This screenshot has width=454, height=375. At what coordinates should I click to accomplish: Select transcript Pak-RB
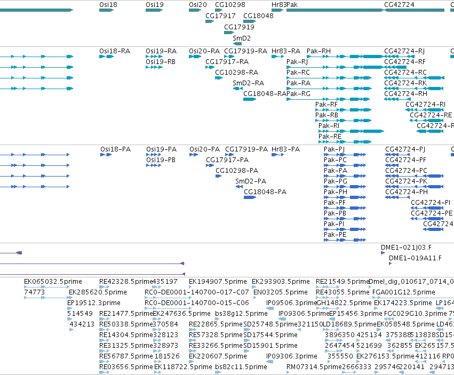[344, 121]
